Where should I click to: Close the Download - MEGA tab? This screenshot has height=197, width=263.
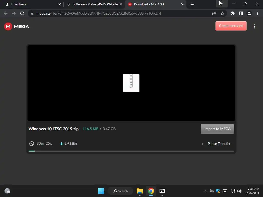tap(182, 4)
